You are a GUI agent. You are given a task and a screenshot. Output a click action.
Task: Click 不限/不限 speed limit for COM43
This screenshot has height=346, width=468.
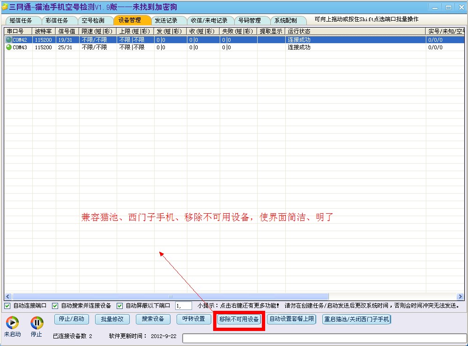click(x=94, y=47)
